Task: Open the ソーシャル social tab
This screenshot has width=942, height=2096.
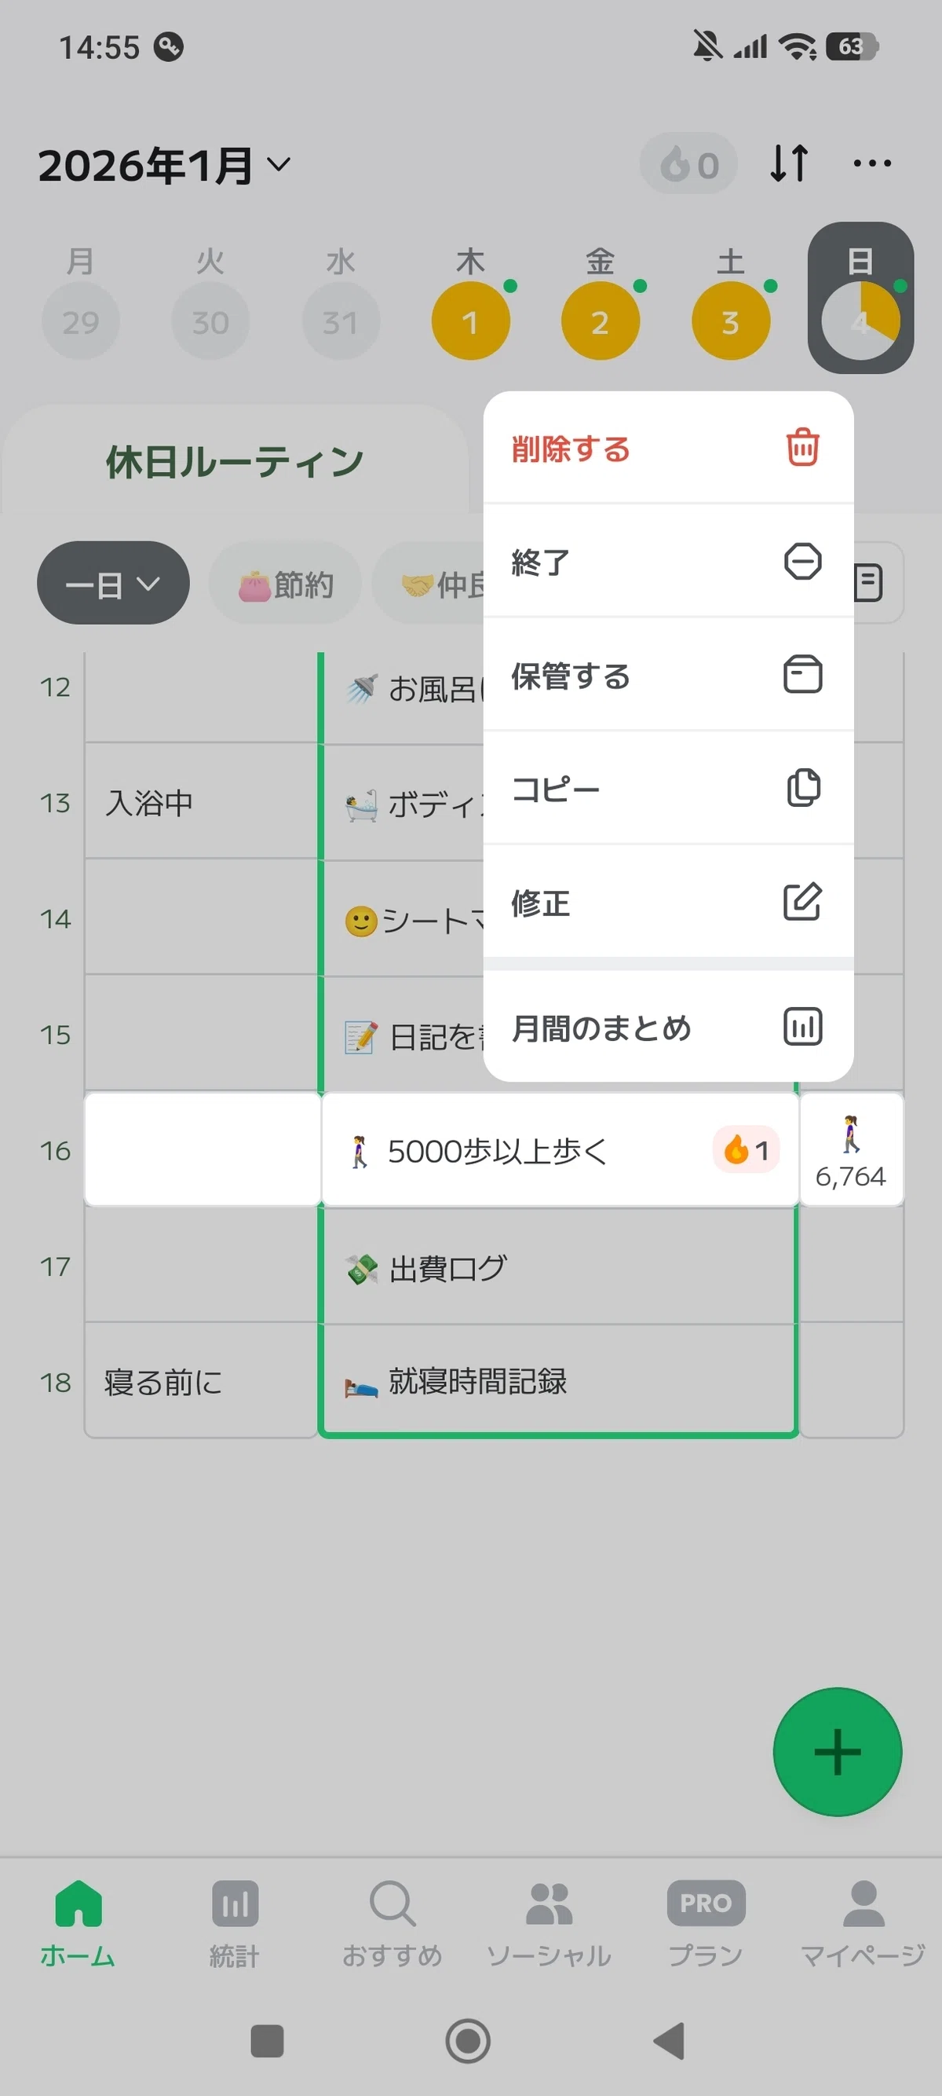Action: coord(549,1923)
